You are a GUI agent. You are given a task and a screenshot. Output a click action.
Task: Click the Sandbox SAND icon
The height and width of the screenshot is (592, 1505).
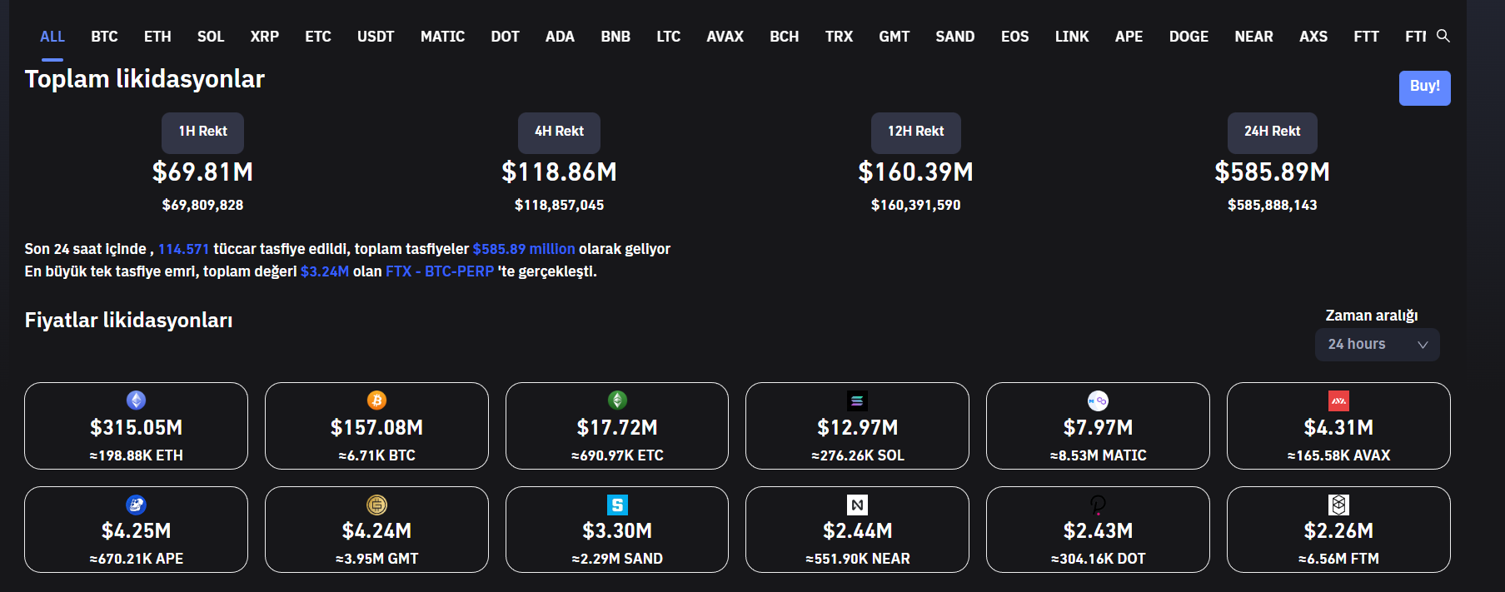click(x=617, y=505)
